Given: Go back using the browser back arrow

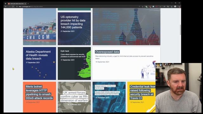Looking at the screenshot, I should [6, 6].
